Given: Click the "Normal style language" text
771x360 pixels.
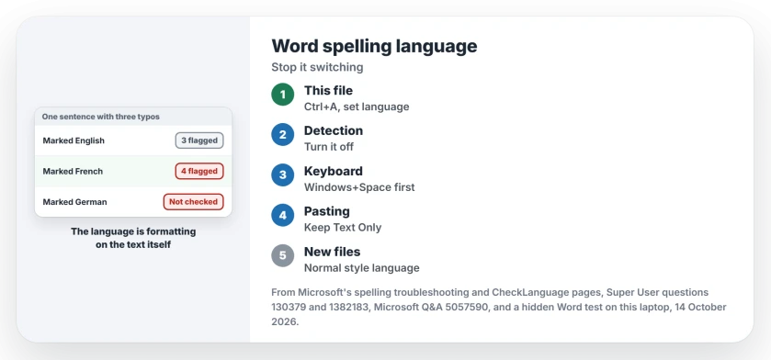Looking at the screenshot, I should 361,267.
